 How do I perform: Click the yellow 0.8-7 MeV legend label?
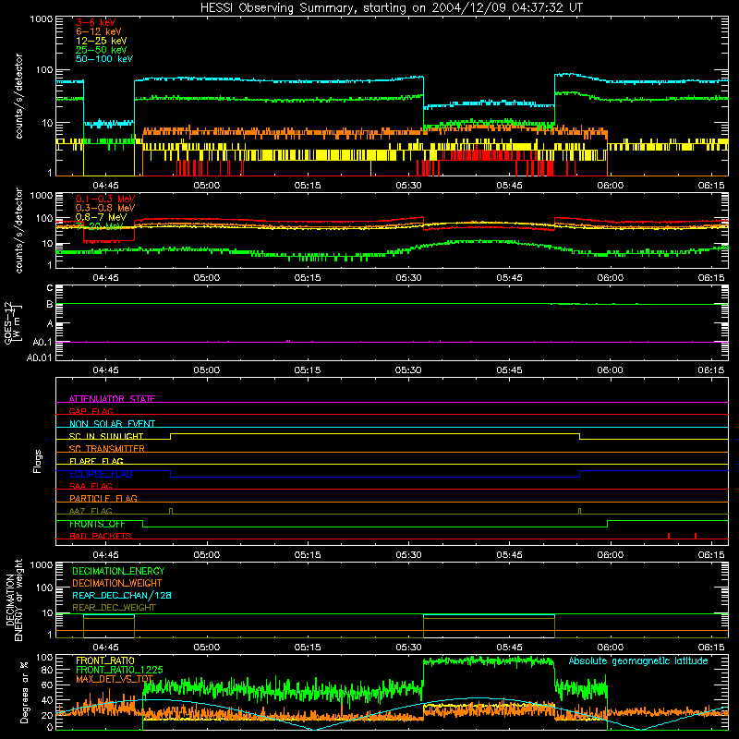coord(101,217)
